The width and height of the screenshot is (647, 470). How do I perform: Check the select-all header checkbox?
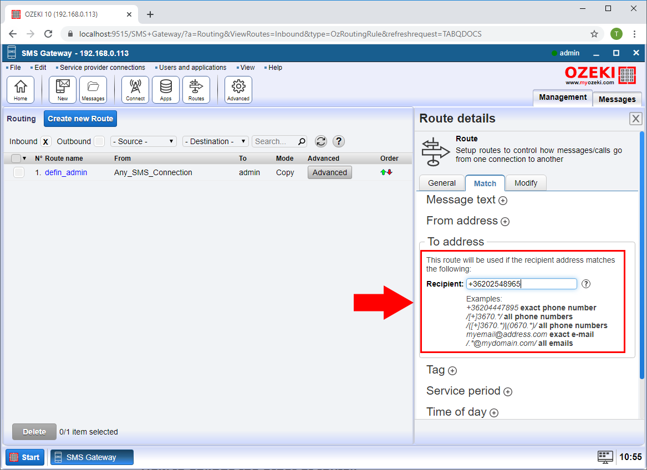(16, 159)
